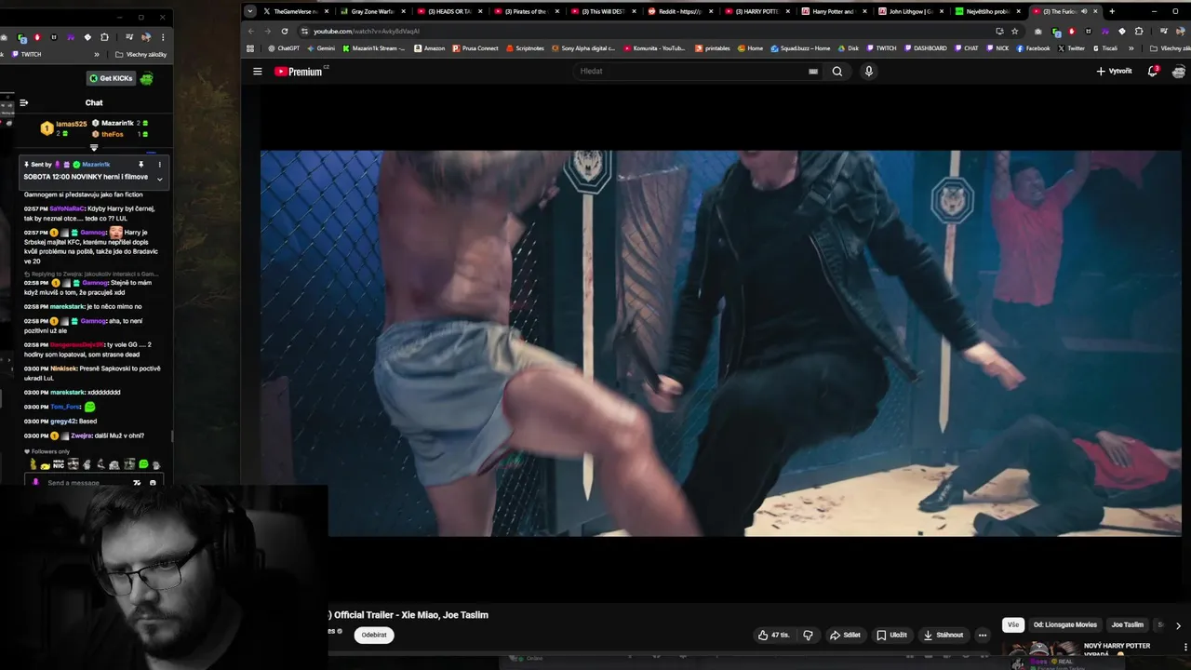The width and height of the screenshot is (1191, 670).
Task: Click the Sdílet share button
Action: (x=845, y=635)
